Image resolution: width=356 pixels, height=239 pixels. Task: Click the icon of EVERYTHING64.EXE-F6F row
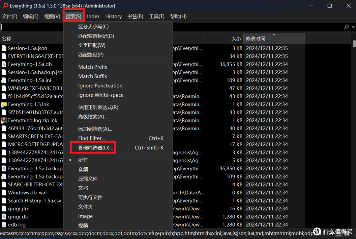tap(4, 56)
